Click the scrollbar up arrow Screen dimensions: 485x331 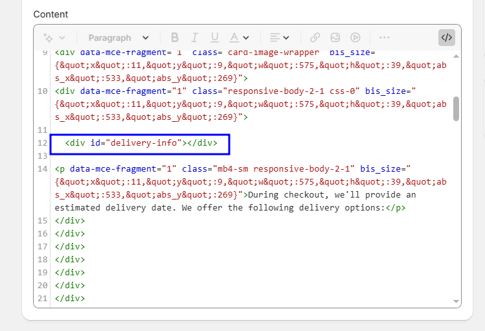(x=456, y=56)
